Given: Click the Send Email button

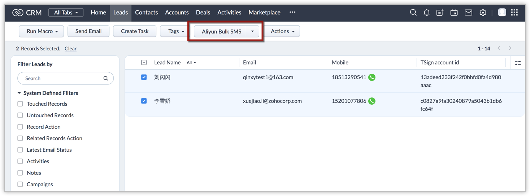Looking at the screenshot, I should tap(88, 31).
